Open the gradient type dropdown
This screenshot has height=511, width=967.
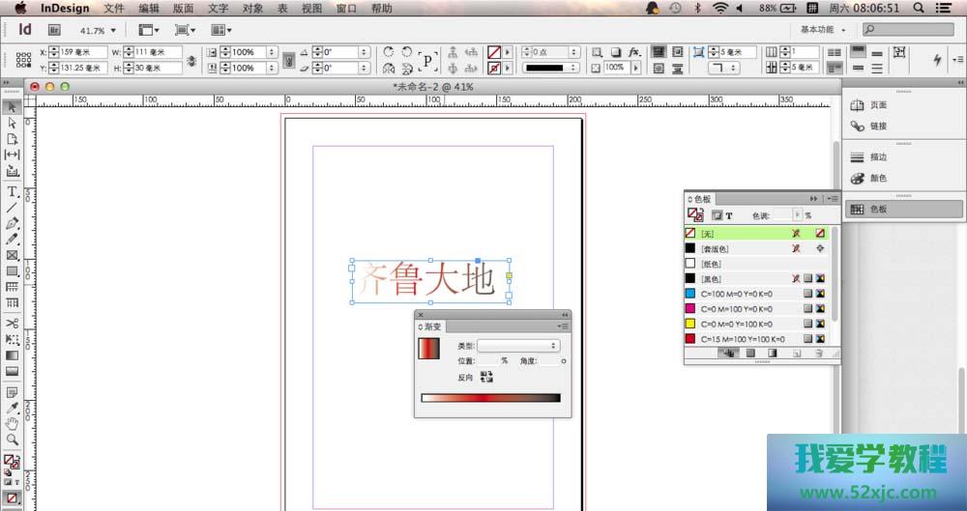[519, 345]
